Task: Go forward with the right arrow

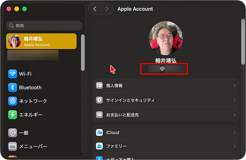Action: coord(107,9)
